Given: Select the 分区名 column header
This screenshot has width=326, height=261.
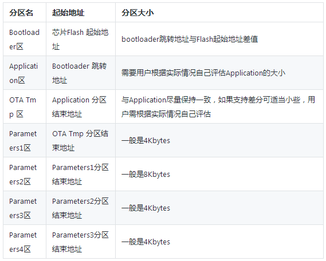Looking at the screenshot, I should pos(25,13).
